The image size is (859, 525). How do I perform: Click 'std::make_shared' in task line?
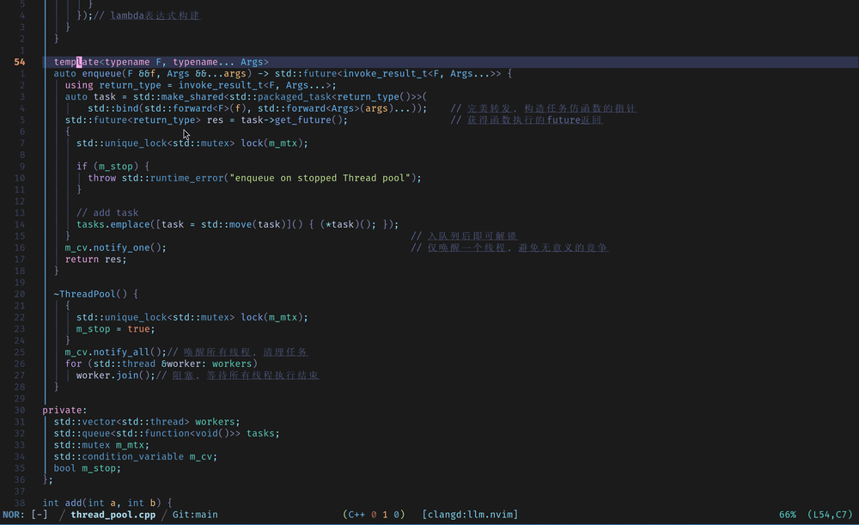coord(178,96)
